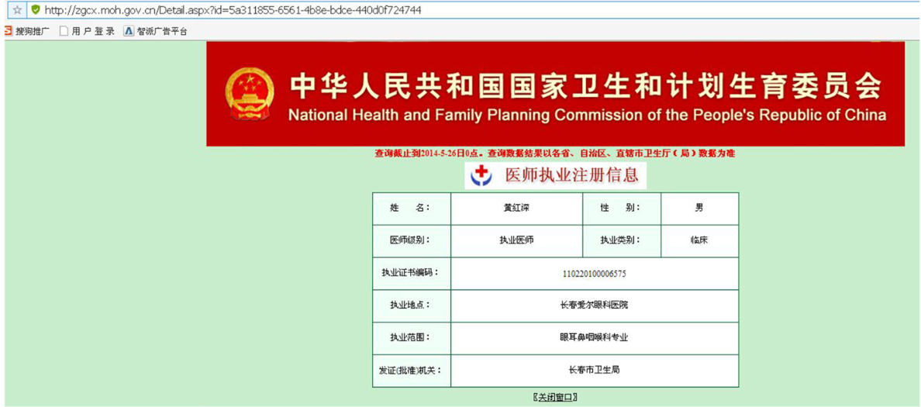Click the green security shield icon
The width and height of the screenshot is (921, 407).
coord(36,10)
